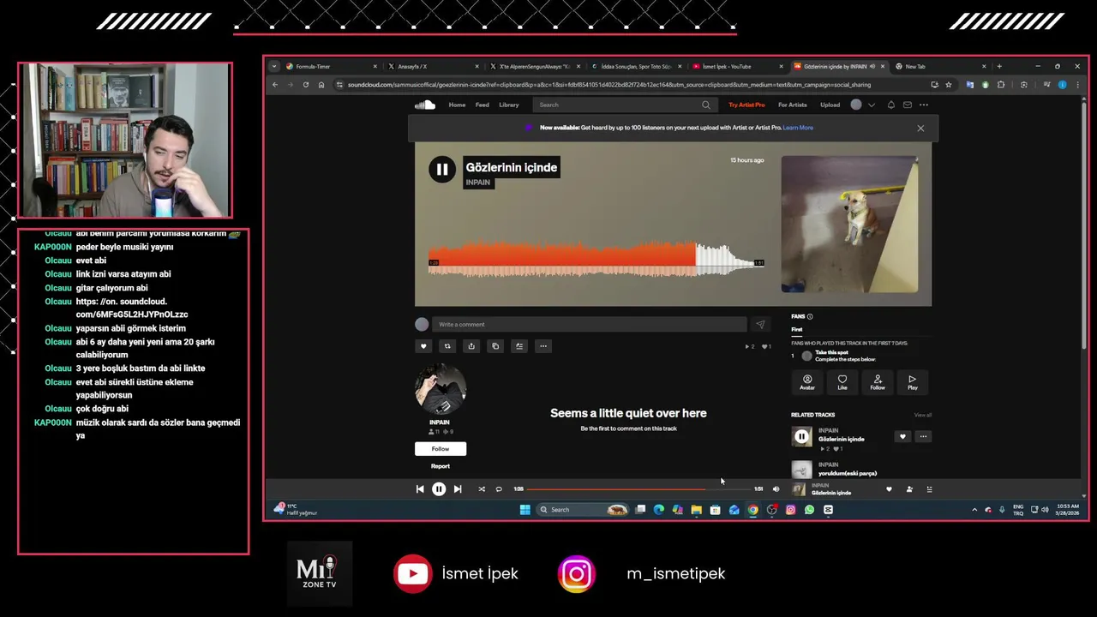Like the current track in the player bar
Image resolution: width=1097 pixels, height=617 pixels.
point(889,489)
